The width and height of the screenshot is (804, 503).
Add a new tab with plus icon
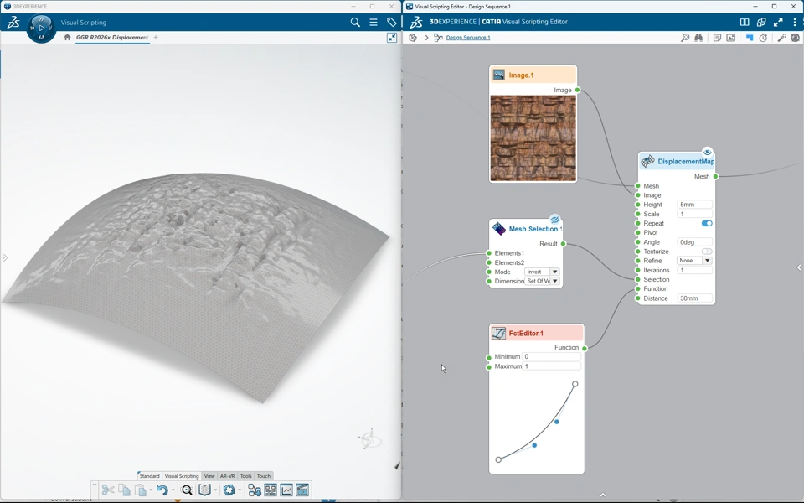pos(156,37)
